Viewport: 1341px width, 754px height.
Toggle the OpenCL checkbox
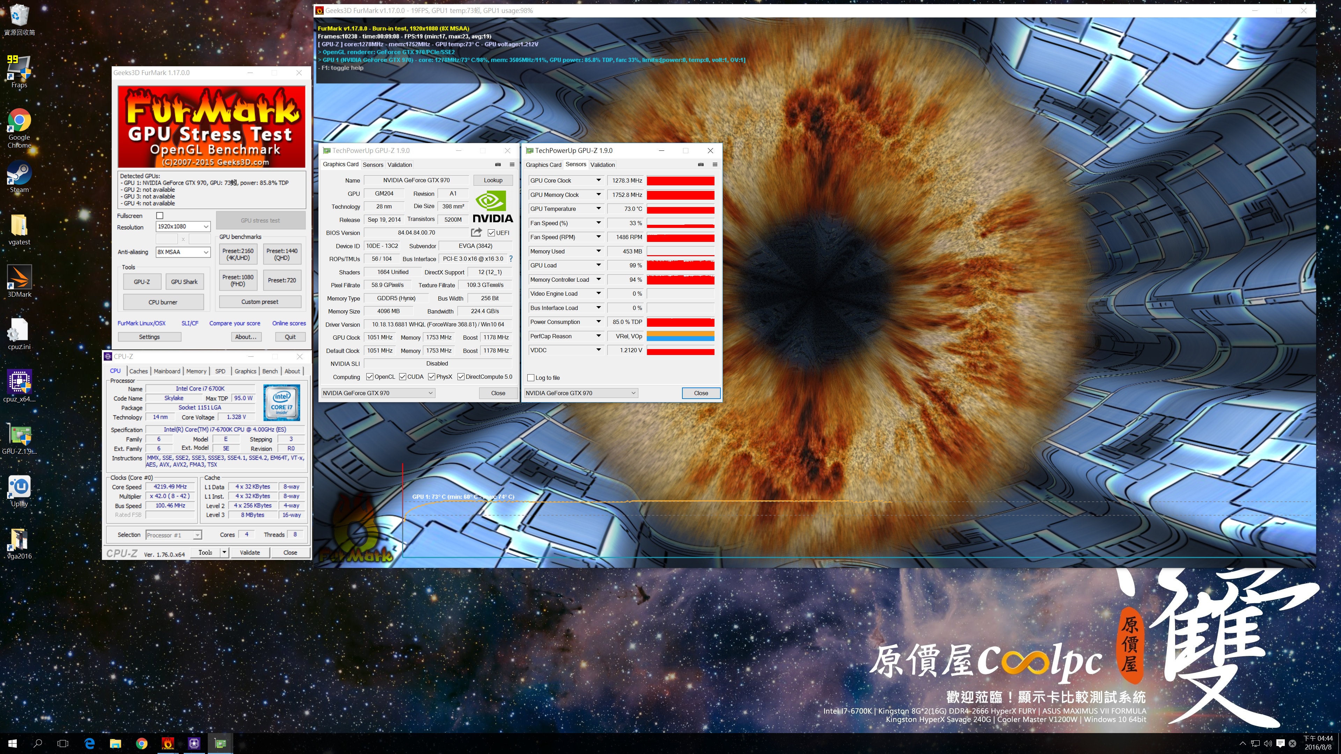click(369, 377)
